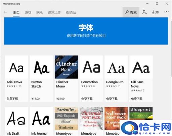
Task: Click the Clincher Mono title text
Action: click(x=62, y=84)
